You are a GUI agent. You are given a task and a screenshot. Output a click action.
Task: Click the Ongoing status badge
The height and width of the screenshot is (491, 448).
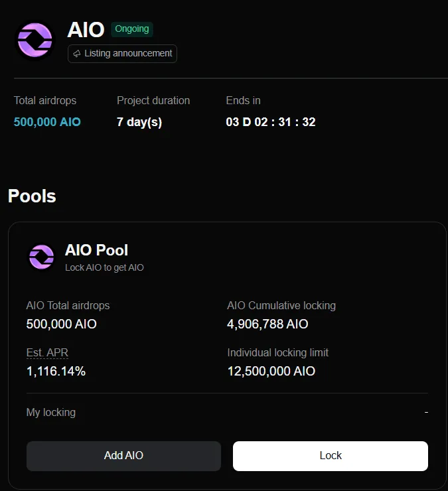click(x=132, y=29)
